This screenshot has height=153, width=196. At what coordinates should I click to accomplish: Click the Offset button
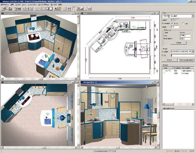tap(178, 43)
